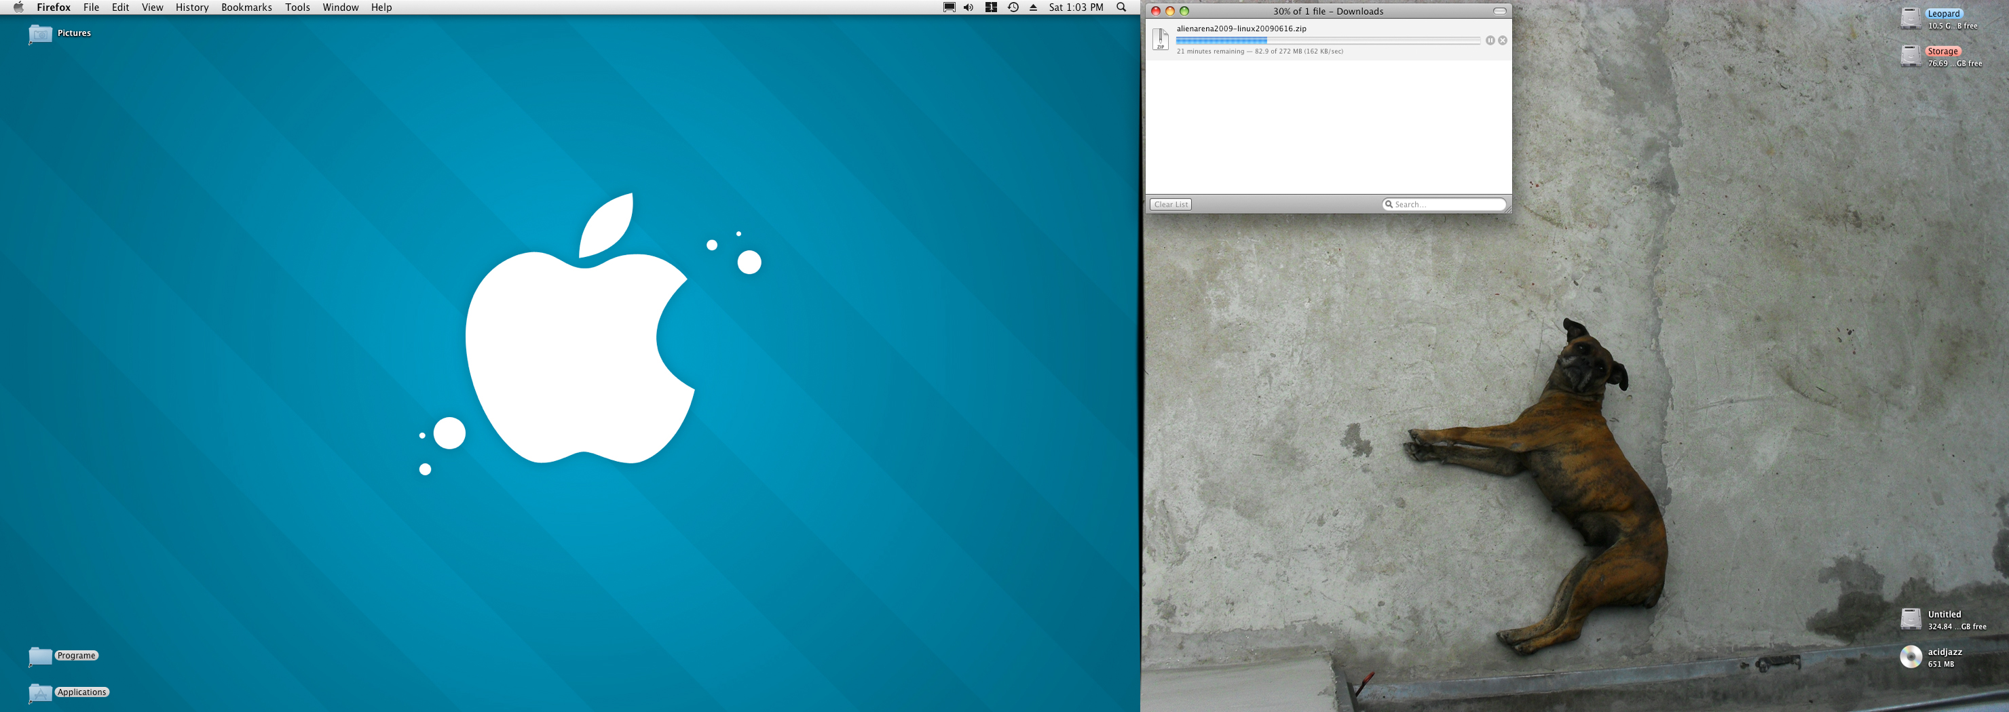Open the Window menu
This screenshot has width=2009, height=712.
340,7
